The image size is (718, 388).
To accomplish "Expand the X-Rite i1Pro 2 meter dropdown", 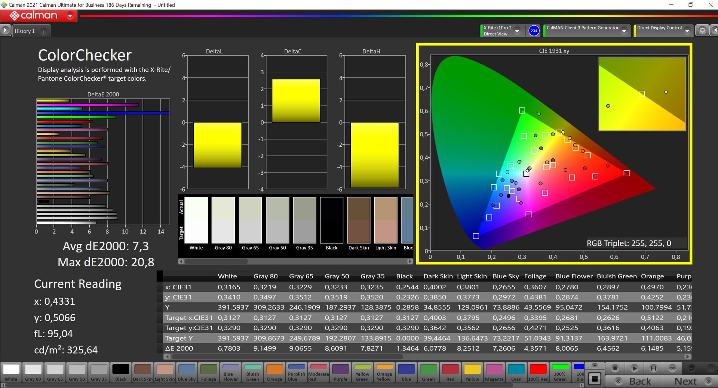I will pos(517,31).
